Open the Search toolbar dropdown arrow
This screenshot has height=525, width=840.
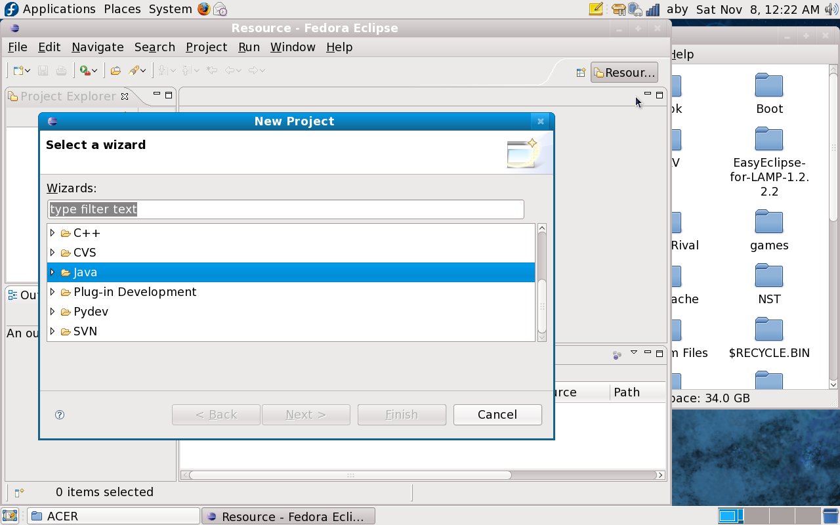pos(144,71)
